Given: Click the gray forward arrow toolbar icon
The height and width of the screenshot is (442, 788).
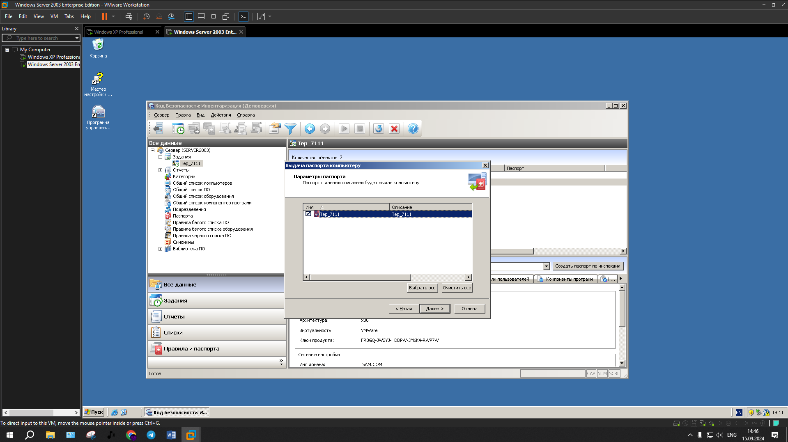Looking at the screenshot, I should tap(325, 128).
